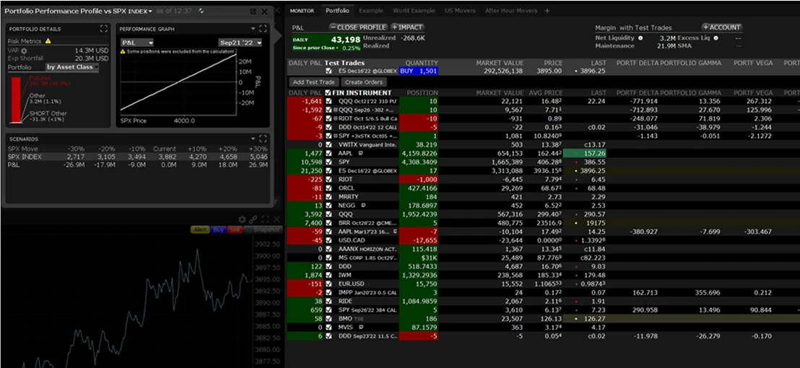
Task: Click the Add Test Trade button
Action: tap(313, 82)
